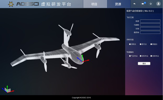Switch to the 资源 tab

coord(118,4)
